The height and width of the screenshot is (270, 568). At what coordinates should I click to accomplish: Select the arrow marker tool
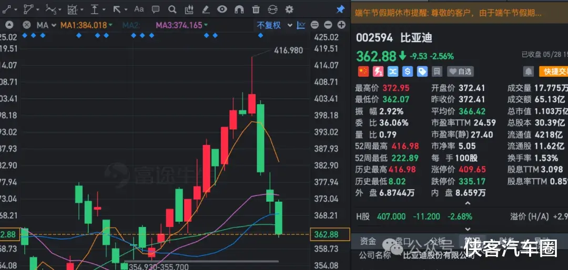tap(117, 9)
